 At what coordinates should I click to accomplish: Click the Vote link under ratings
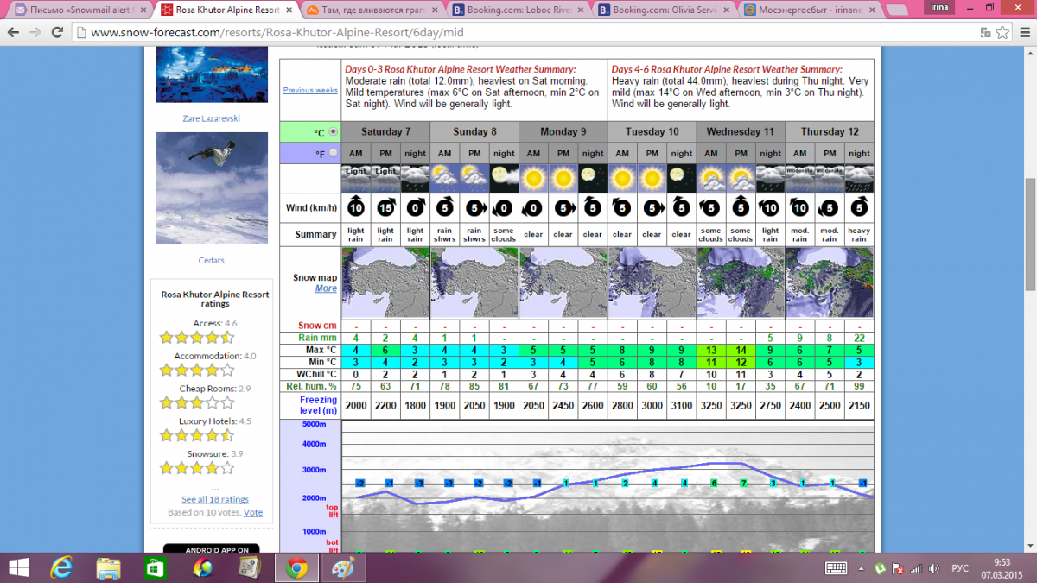253,512
